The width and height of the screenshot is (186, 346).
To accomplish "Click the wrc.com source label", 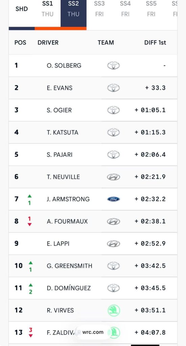I will [x=93, y=332].
